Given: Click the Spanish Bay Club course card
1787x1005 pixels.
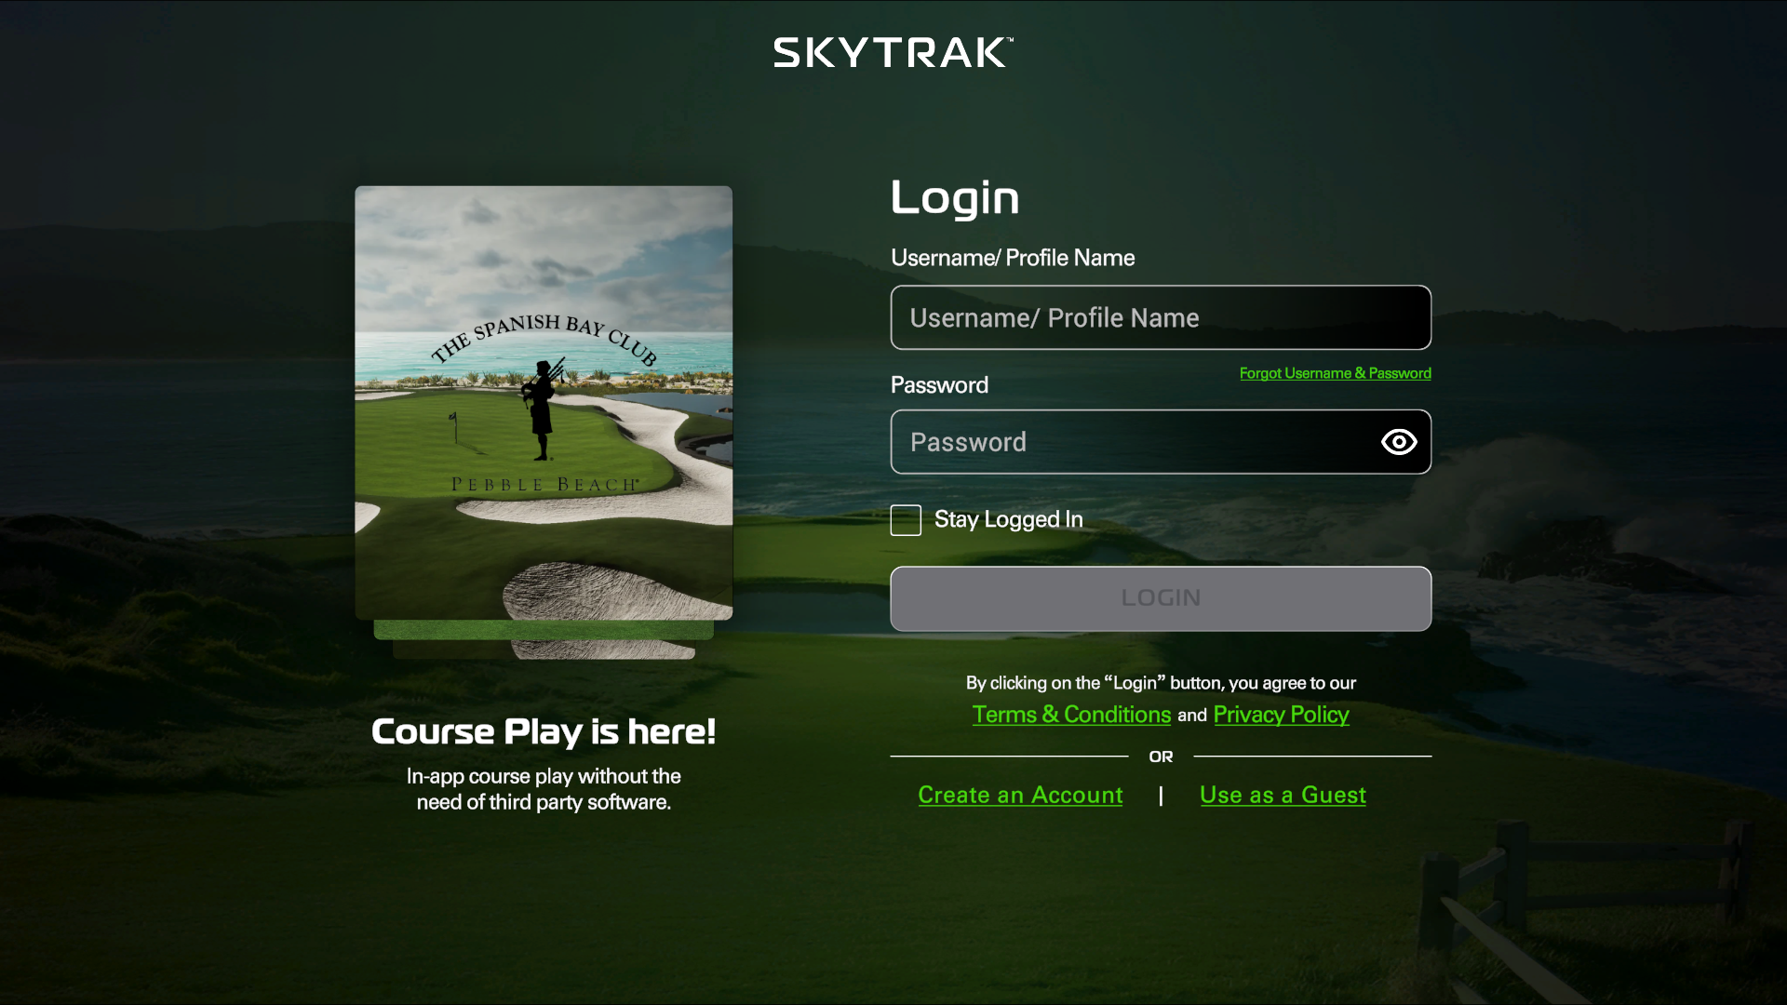Looking at the screenshot, I should tap(544, 403).
